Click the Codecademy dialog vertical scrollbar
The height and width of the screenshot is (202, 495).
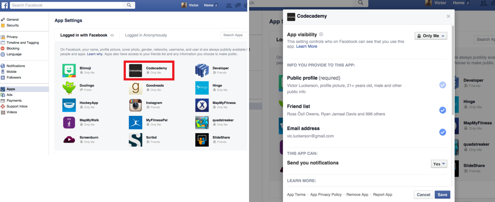point(453,69)
